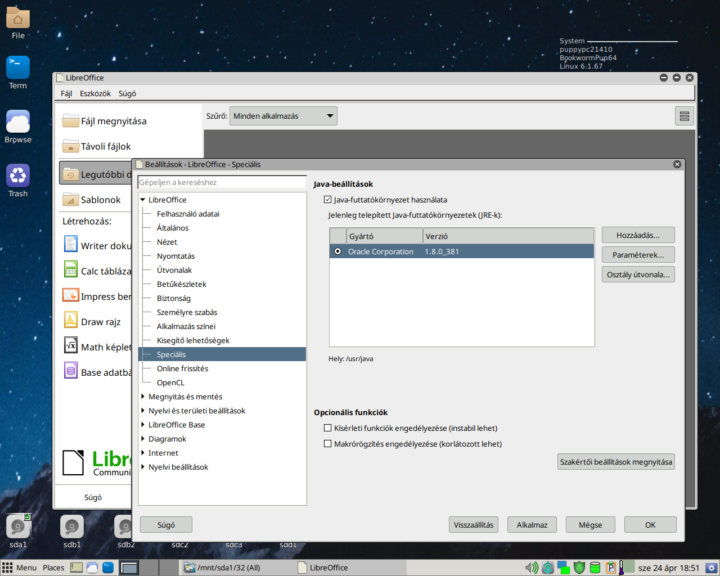The width and height of the screenshot is (720, 576).
Task: Expand Megnyitás és mentés tree node
Action: [x=143, y=397]
